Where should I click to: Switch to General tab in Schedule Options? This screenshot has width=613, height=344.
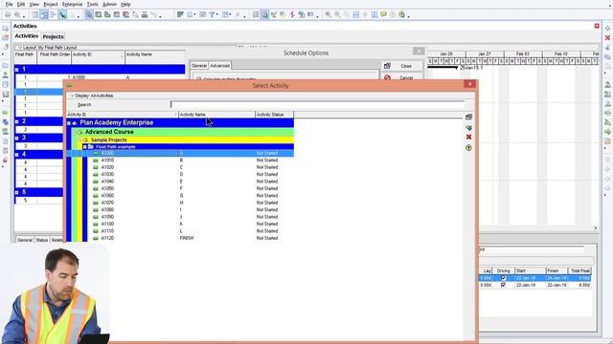point(199,66)
